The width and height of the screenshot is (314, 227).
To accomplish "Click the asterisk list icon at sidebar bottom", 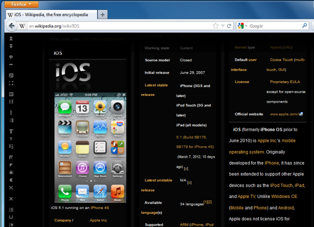I will coord(11,225).
